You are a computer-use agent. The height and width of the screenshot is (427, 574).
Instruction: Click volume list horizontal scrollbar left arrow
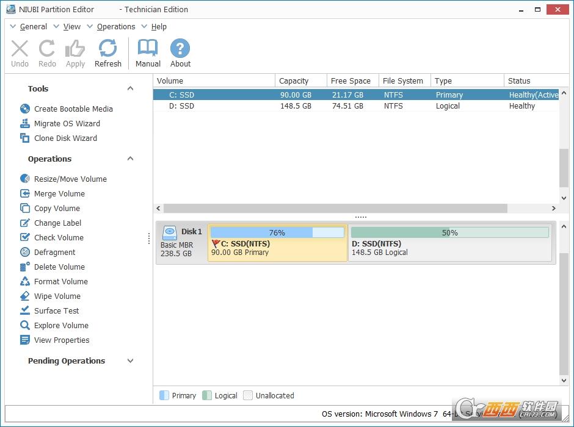tap(158, 209)
